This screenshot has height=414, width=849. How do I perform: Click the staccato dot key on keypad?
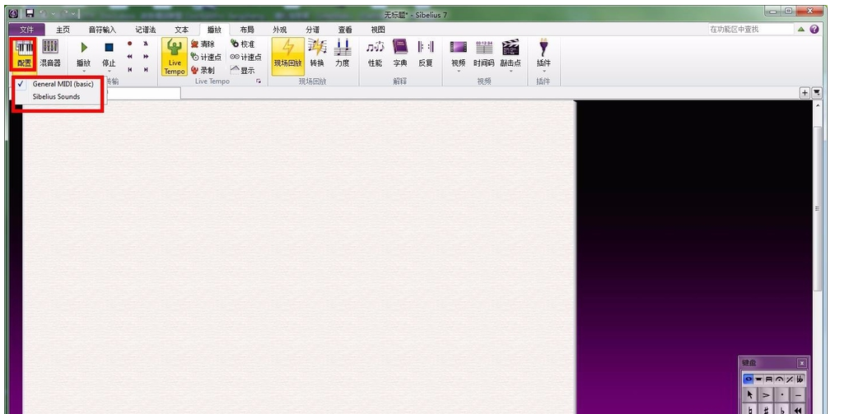(x=782, y=395)
